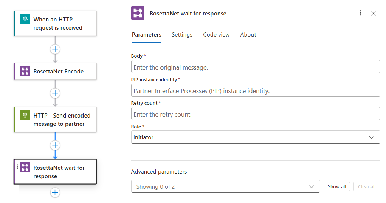This screenshot has width=386, height=203.
Task: Click the HTTP request trigger icon
Action: (x=25, y=19)
